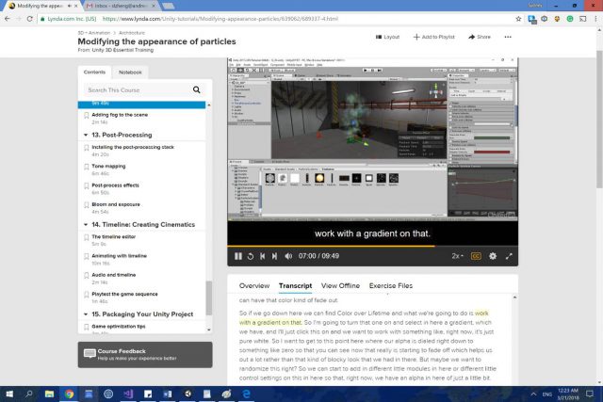603x402 pixels.
Task: Click the transcript scroll-up arrow
Action: pyautogui.click(x=514, y=297)
